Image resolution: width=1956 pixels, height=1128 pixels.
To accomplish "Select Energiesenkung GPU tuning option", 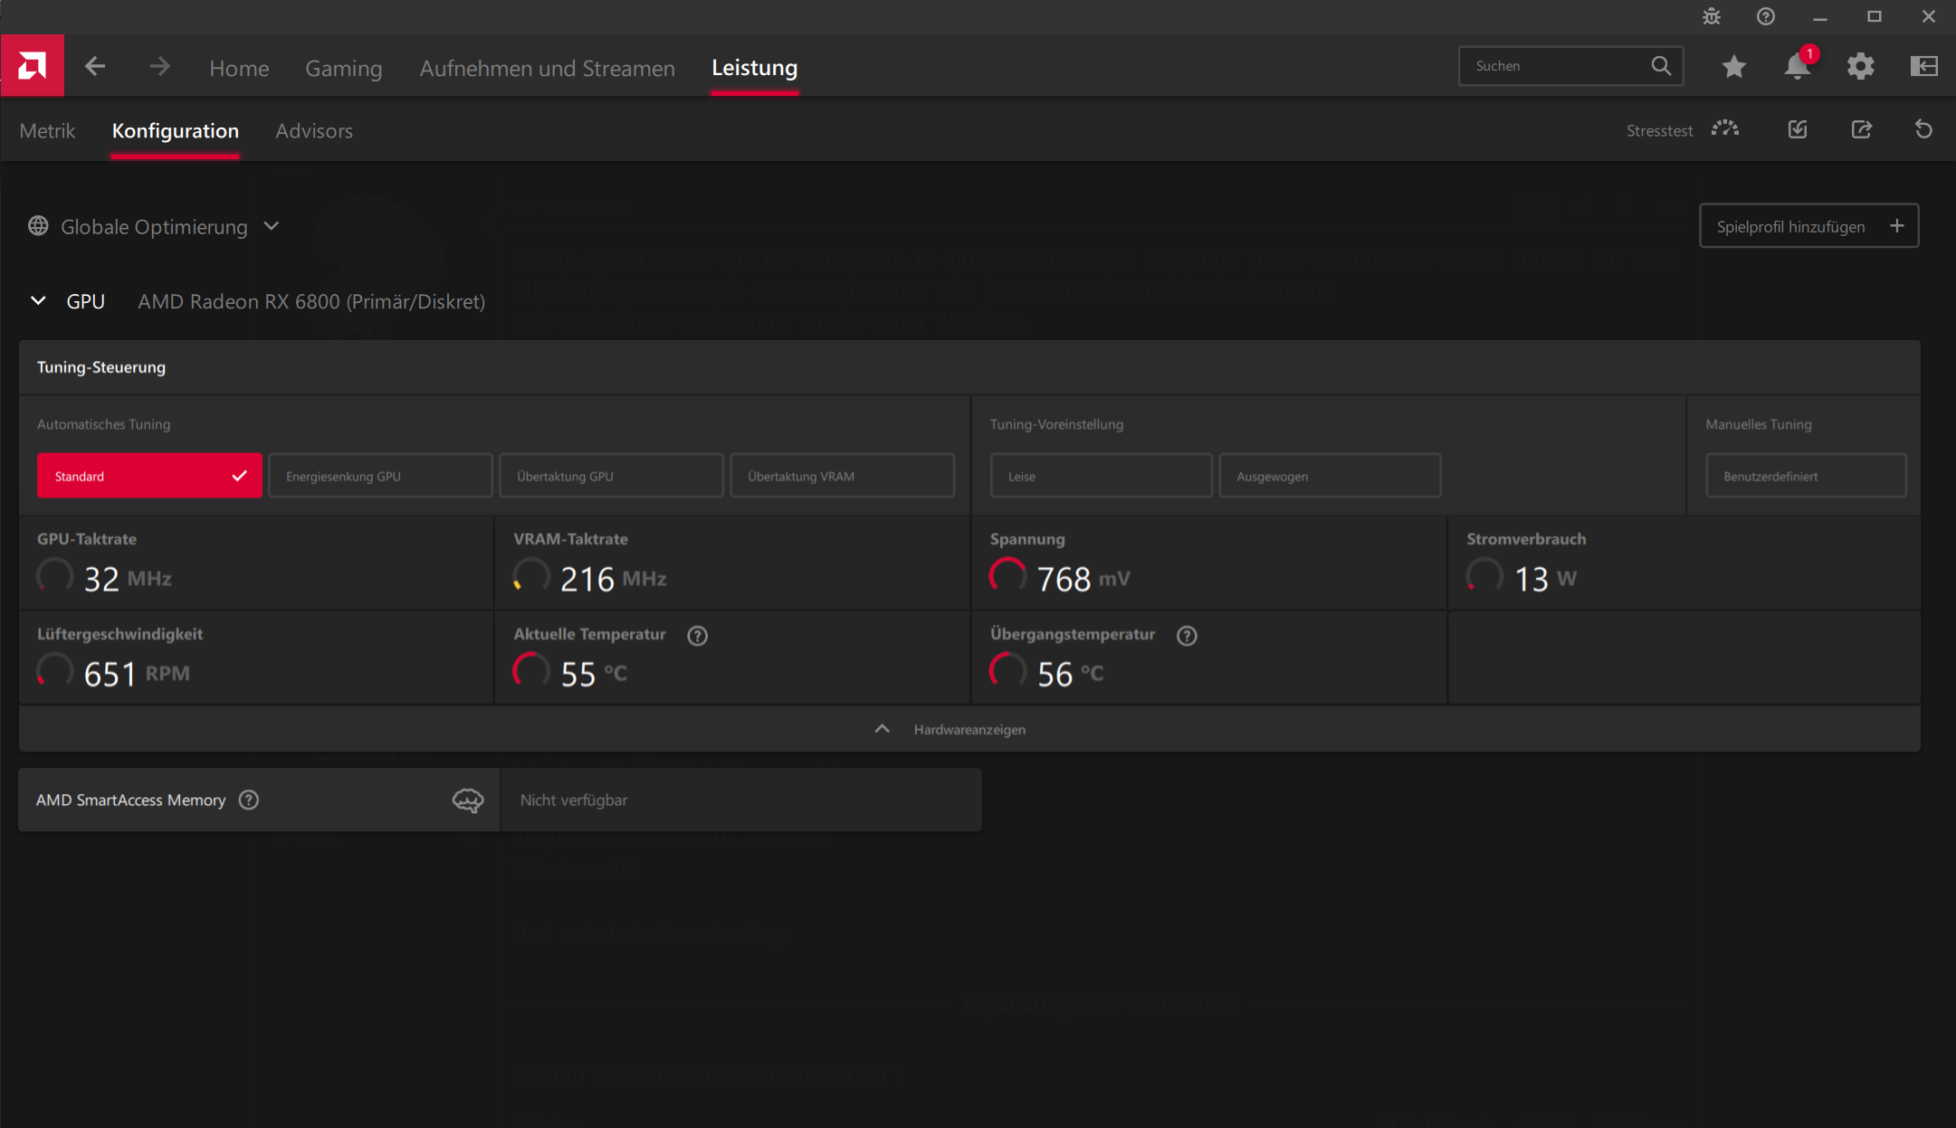I will coord(380,476).
